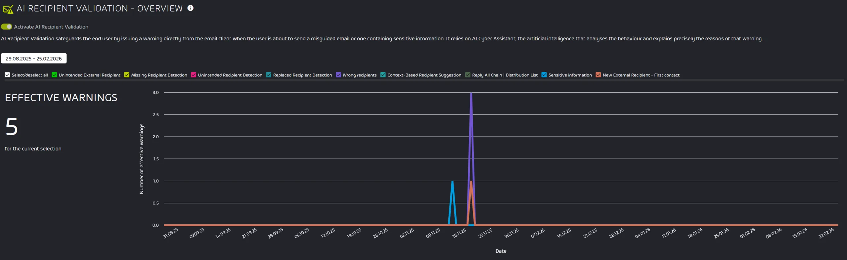The height and width of the screenshot is (260, 847).
Task: Uncheck the Select/deselect all checkbox
Action: pos(7,75)
